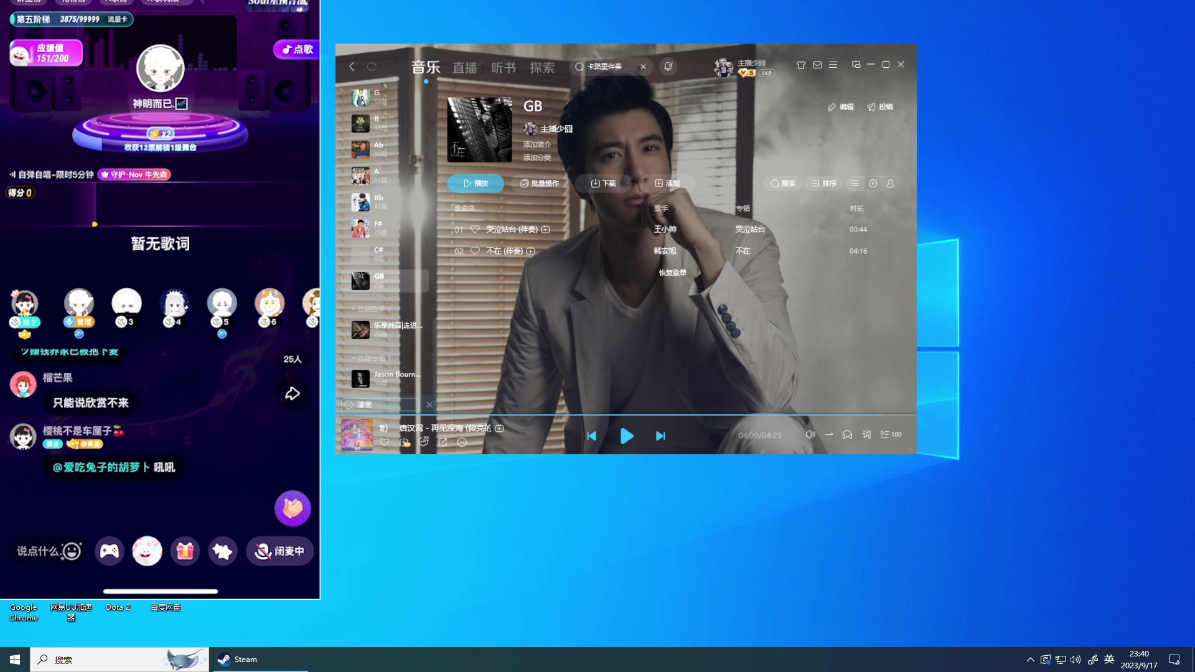Viewport: 1195px width, 672px height.
Task: Open MV icon for 哭泣站台 (伴奏)
Action: [x=546, y=230]
